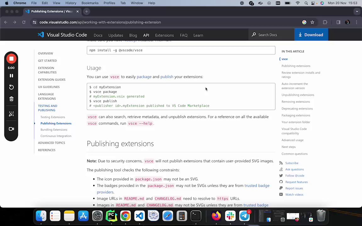Restart the recording with the circular arrow icon
This screenshot has height=226, width=362.
(x=11, y=87)
